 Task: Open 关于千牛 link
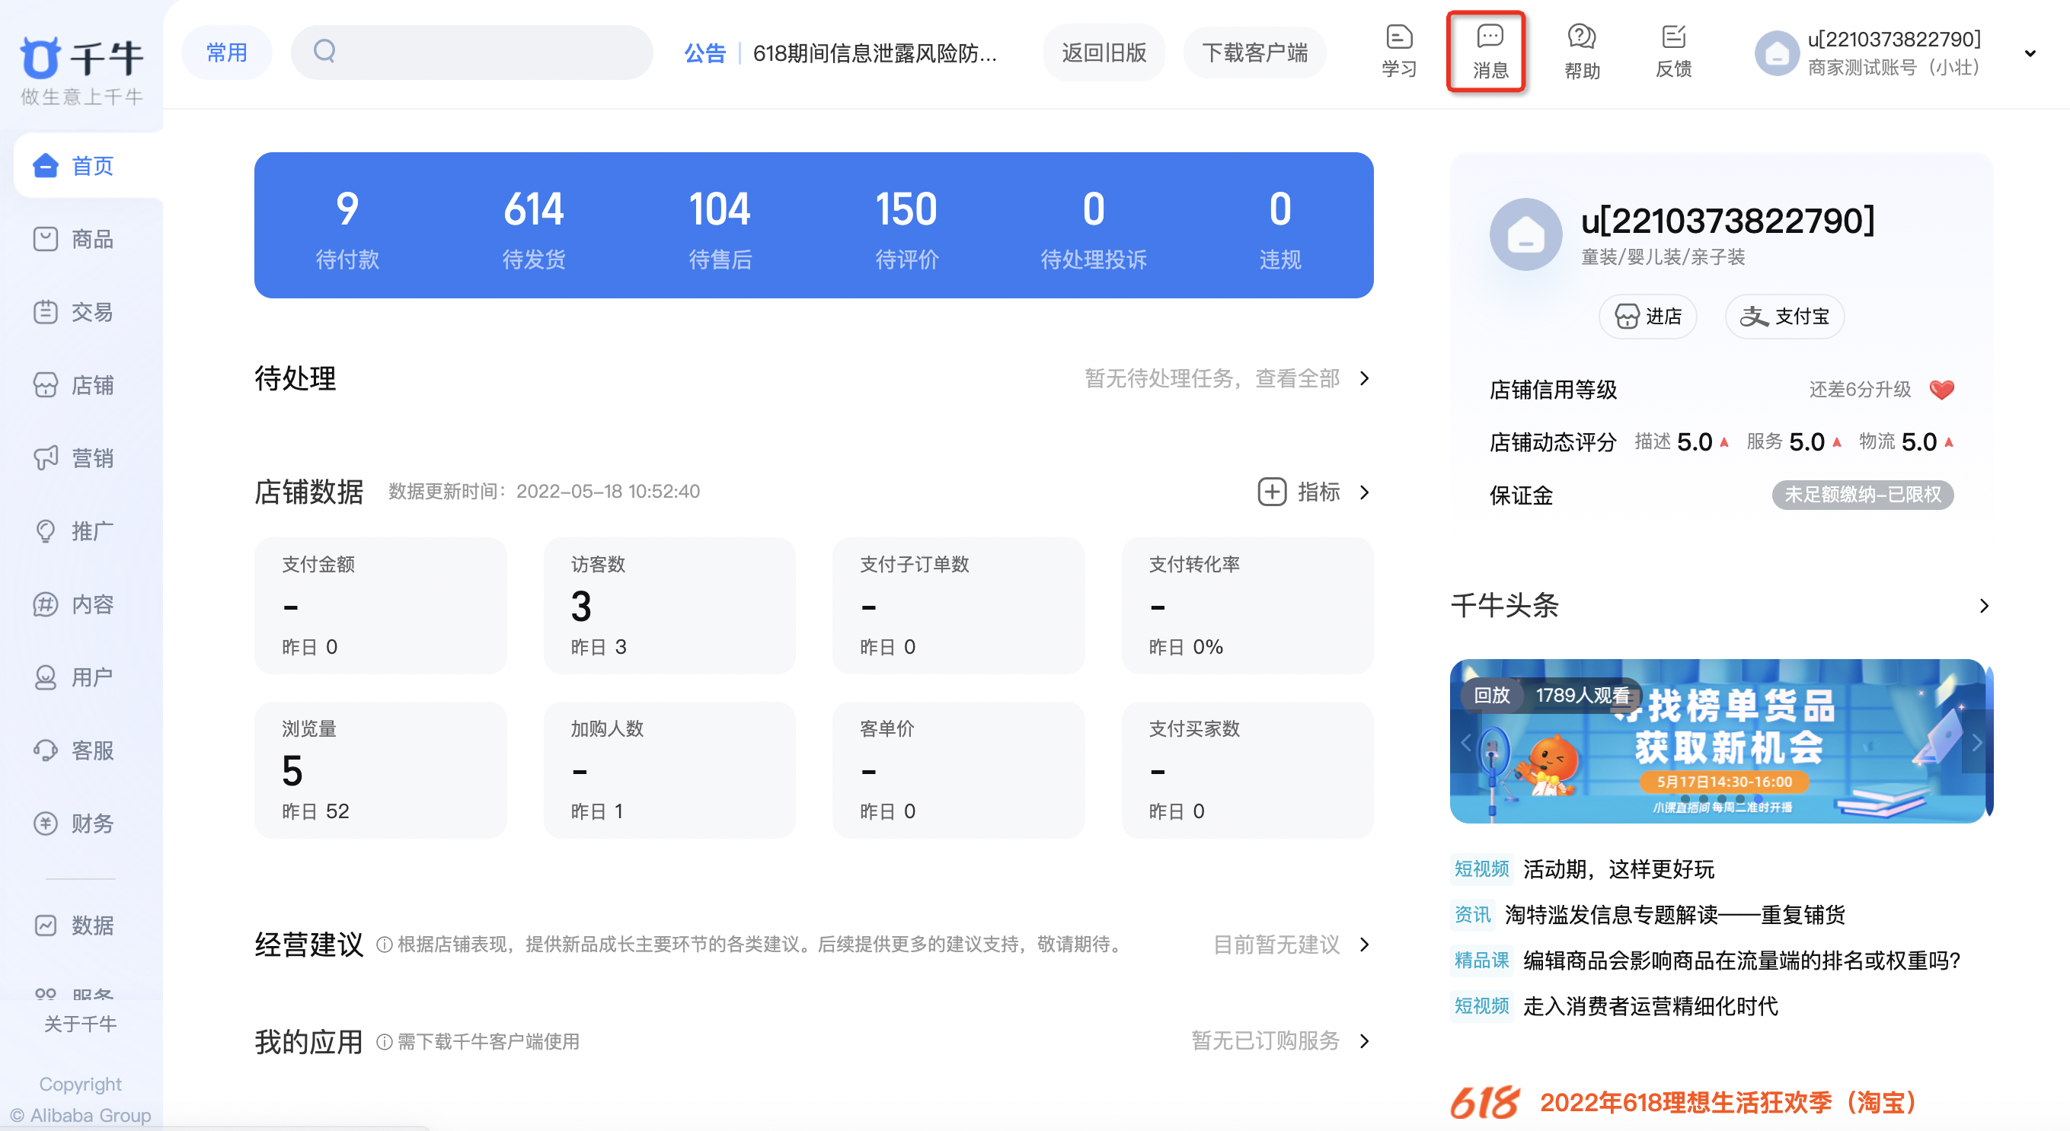[x=81, y=1024]
